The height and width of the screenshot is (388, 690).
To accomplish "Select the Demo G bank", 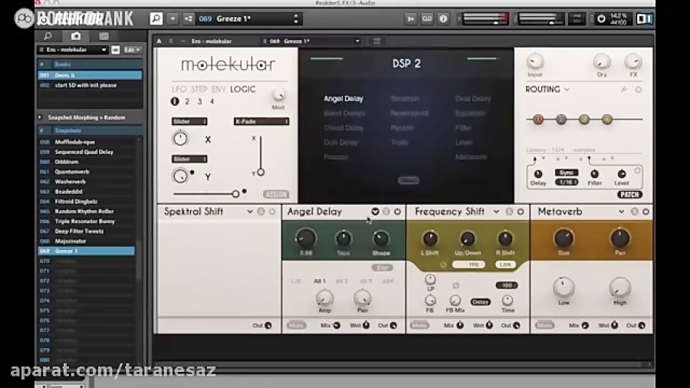I will [x=90, y=75].
